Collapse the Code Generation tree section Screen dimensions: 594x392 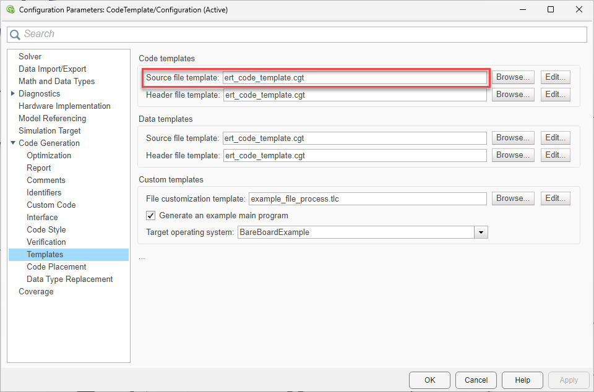[12, 143]
